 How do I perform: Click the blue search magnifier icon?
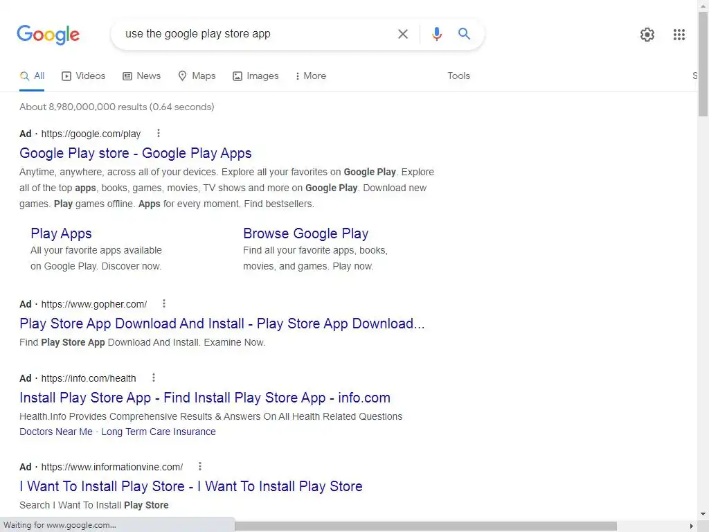465,34
